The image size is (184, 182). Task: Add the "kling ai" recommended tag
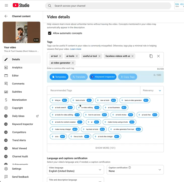point(53,100)
